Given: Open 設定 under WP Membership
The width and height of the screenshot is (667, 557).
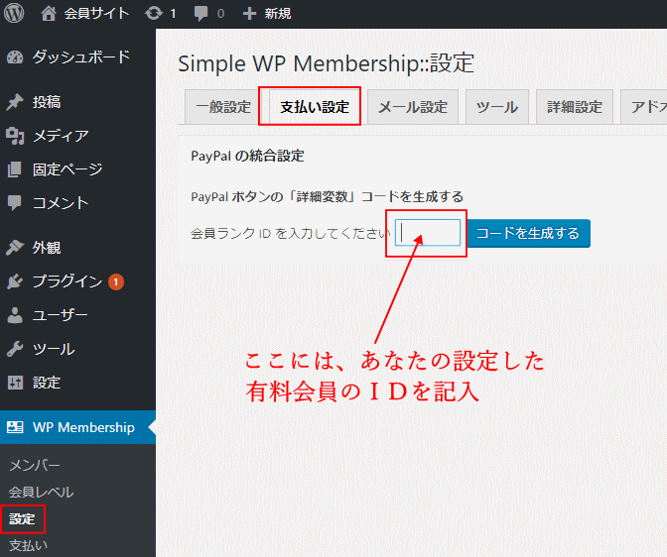Looking at the screenshot, I should click(22, 518).
